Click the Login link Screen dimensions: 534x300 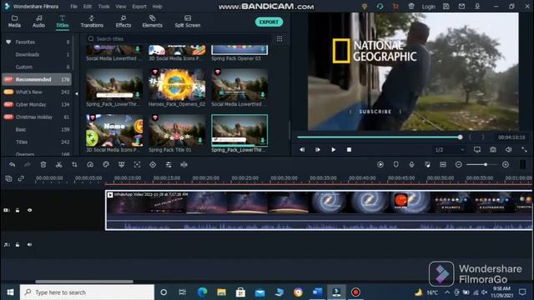coord(428,7)
